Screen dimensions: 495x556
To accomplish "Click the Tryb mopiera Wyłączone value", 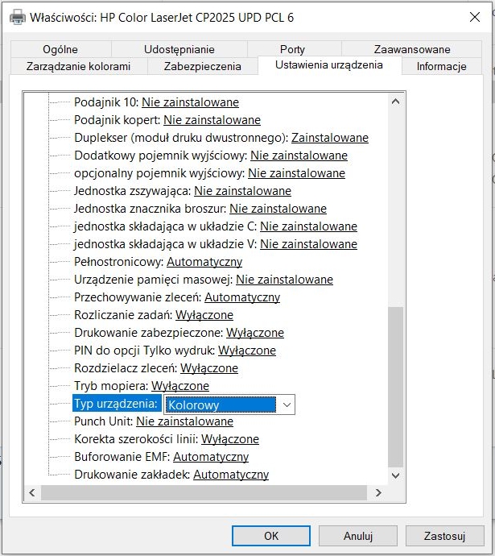I will [x=180, y=386].
